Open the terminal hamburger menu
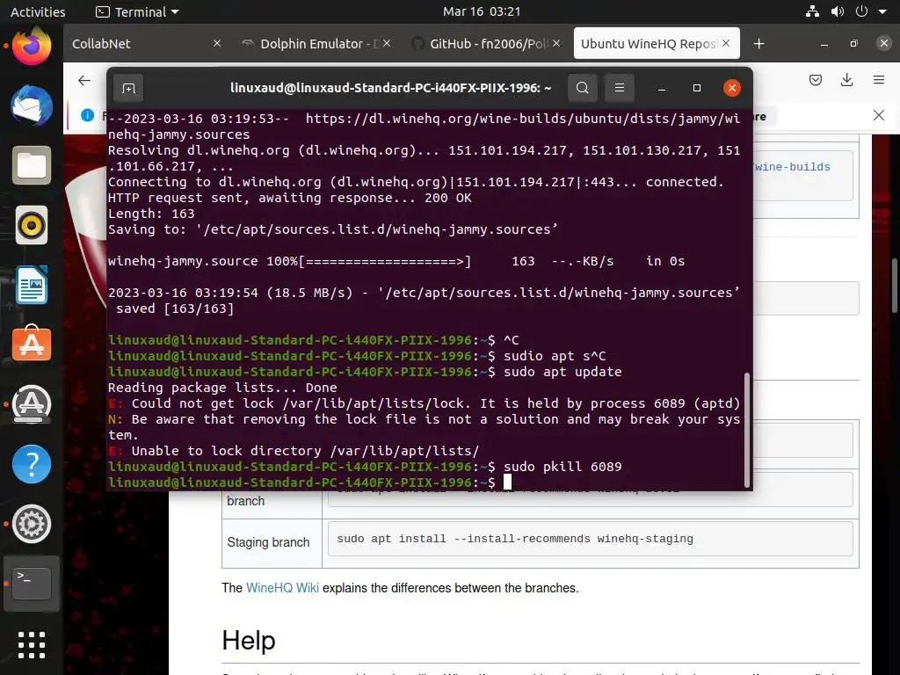The height and width of the screenshot is (675, 900). pos(620,88)
